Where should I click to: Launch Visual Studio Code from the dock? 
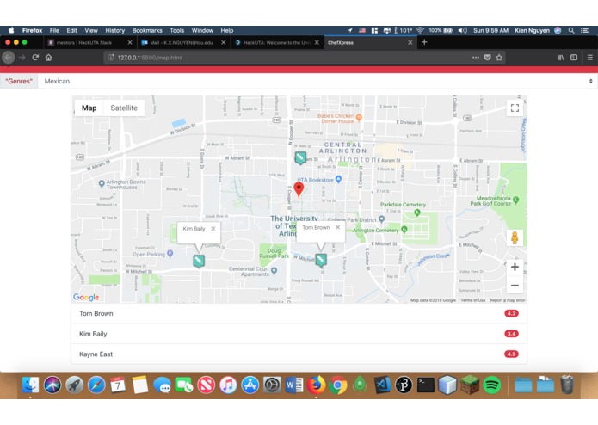coord(382,385)
